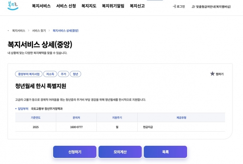Click the 중앙부처 복지사업 tag
The image size is (243, 164).
(29, 74)
